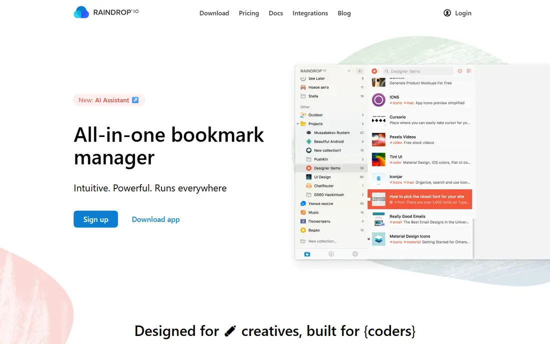
Task: Click the #mac tag under ICNS
Action: pyautogui.click(x=408, y=103)
